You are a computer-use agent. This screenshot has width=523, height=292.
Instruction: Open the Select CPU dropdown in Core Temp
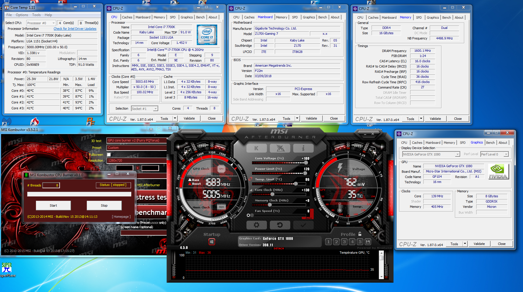[41, 23]
